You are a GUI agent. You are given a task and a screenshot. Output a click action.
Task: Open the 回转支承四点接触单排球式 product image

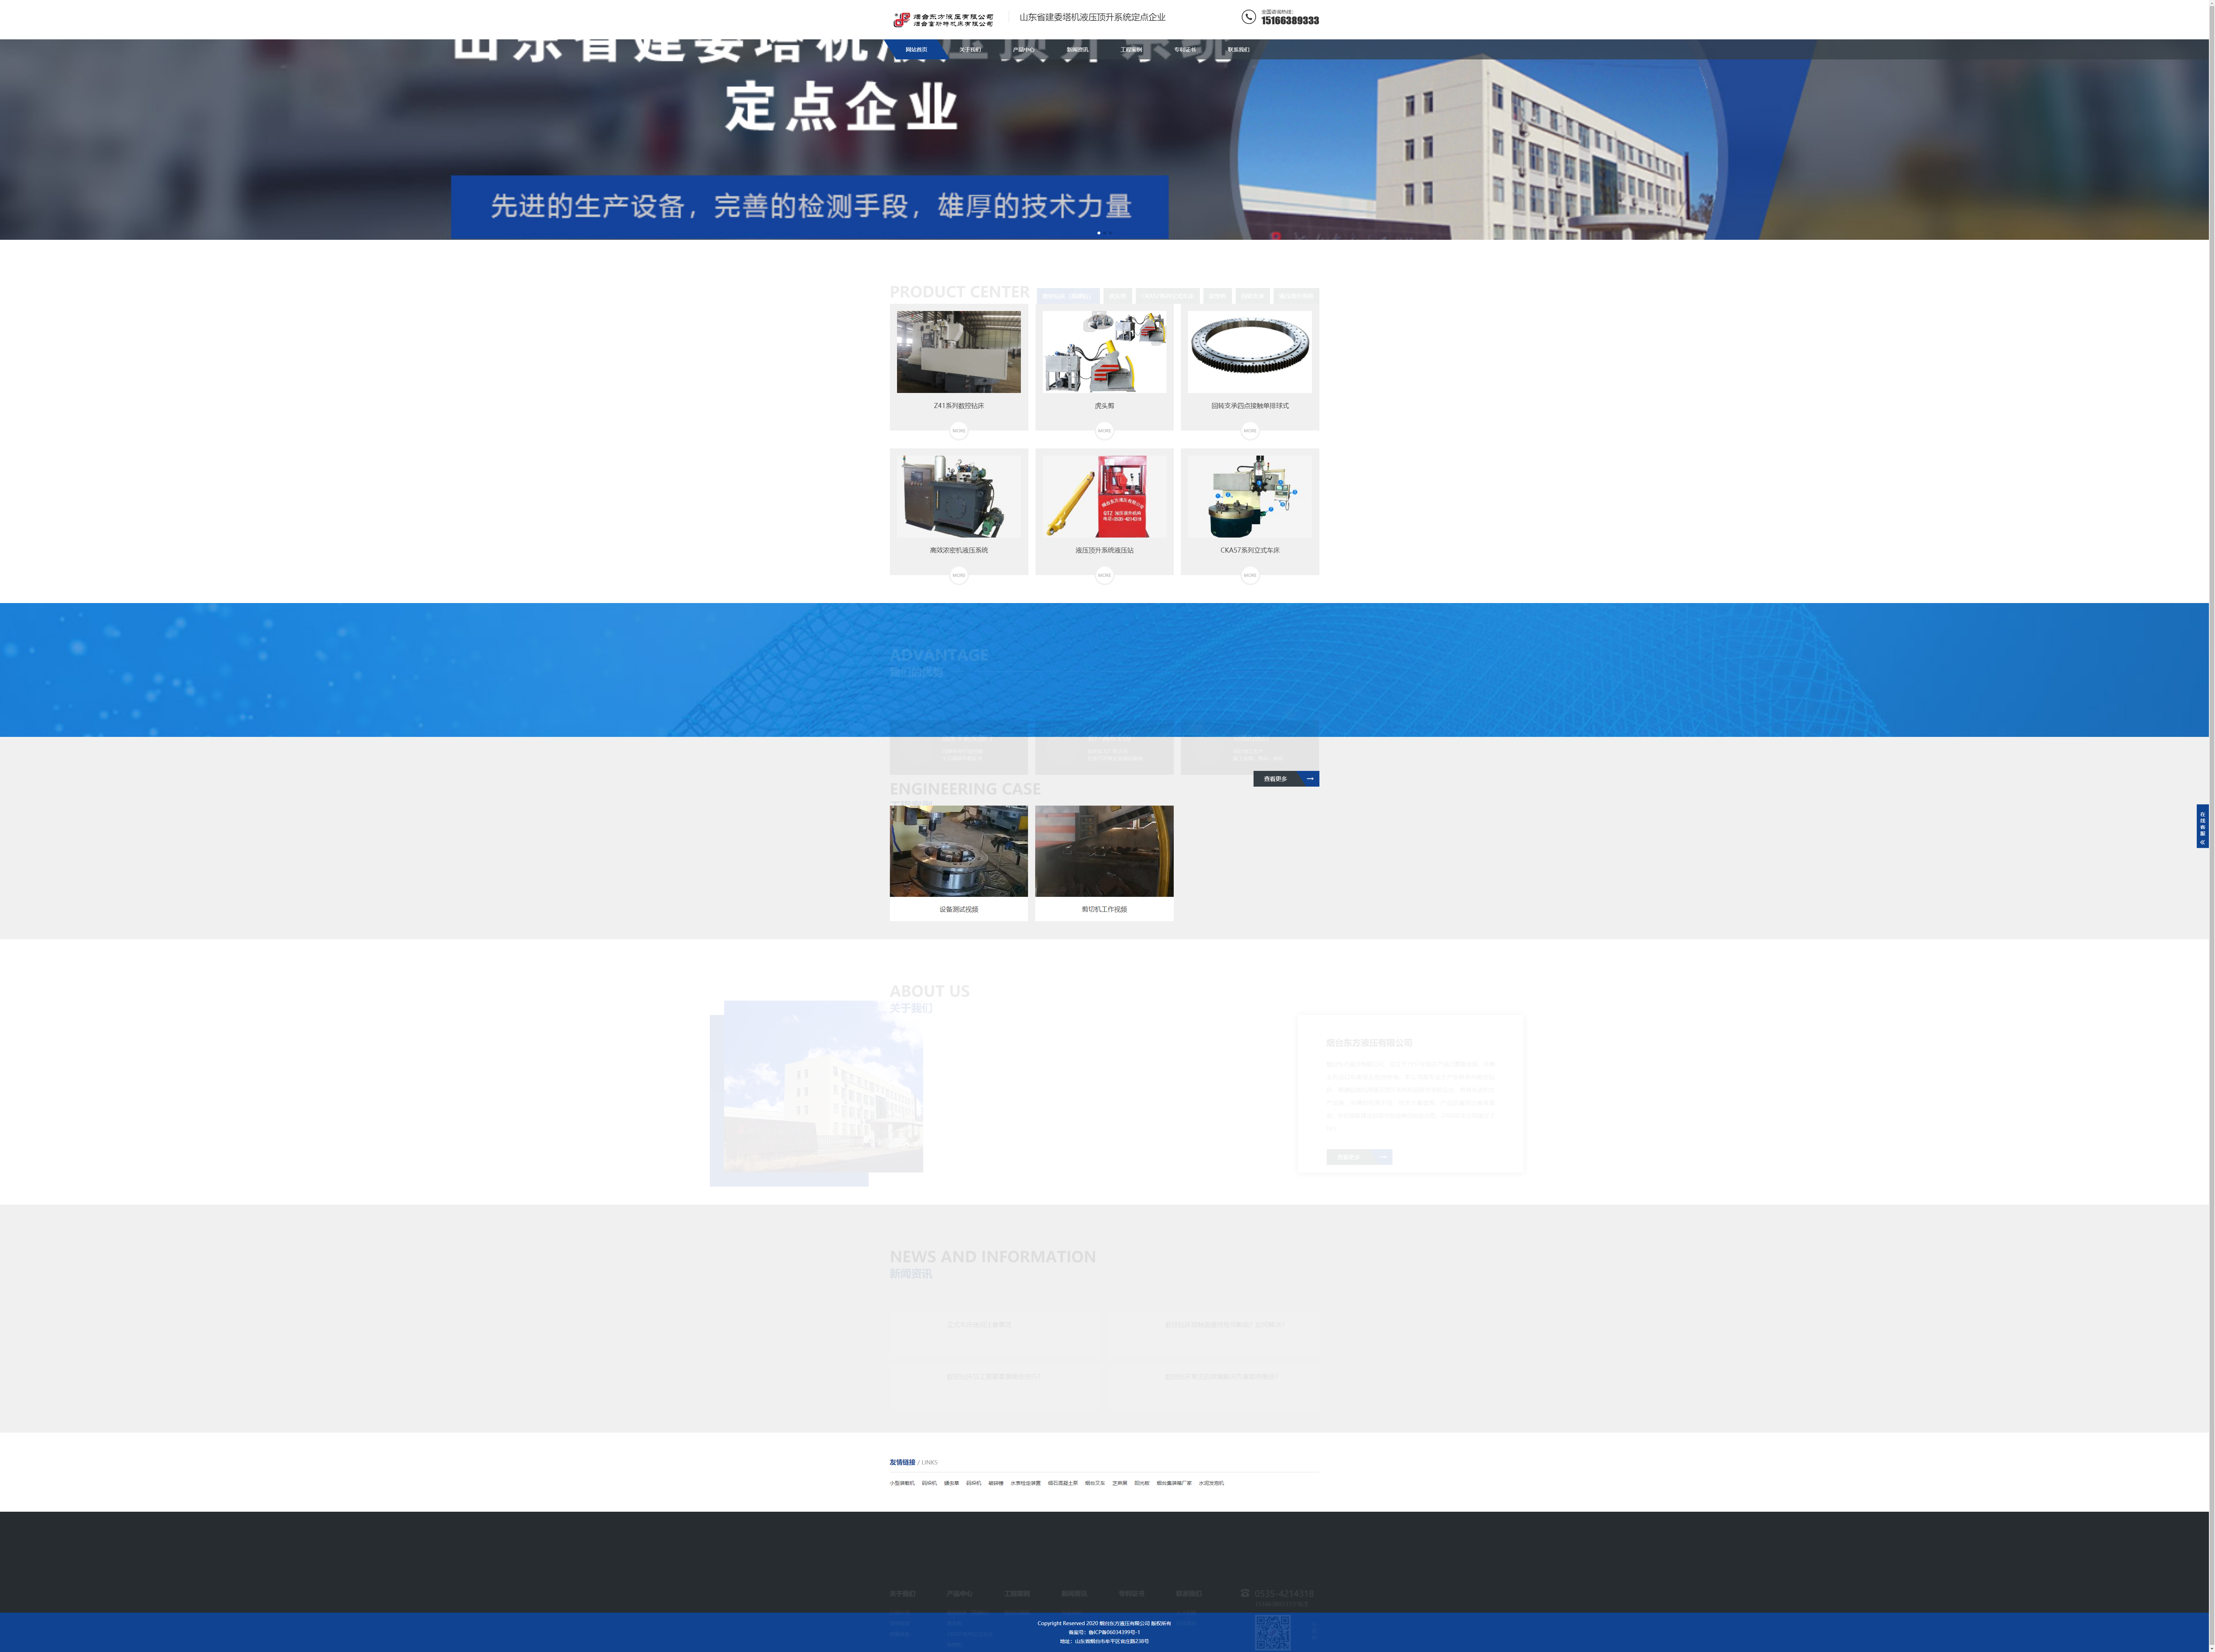[1250, 352]
